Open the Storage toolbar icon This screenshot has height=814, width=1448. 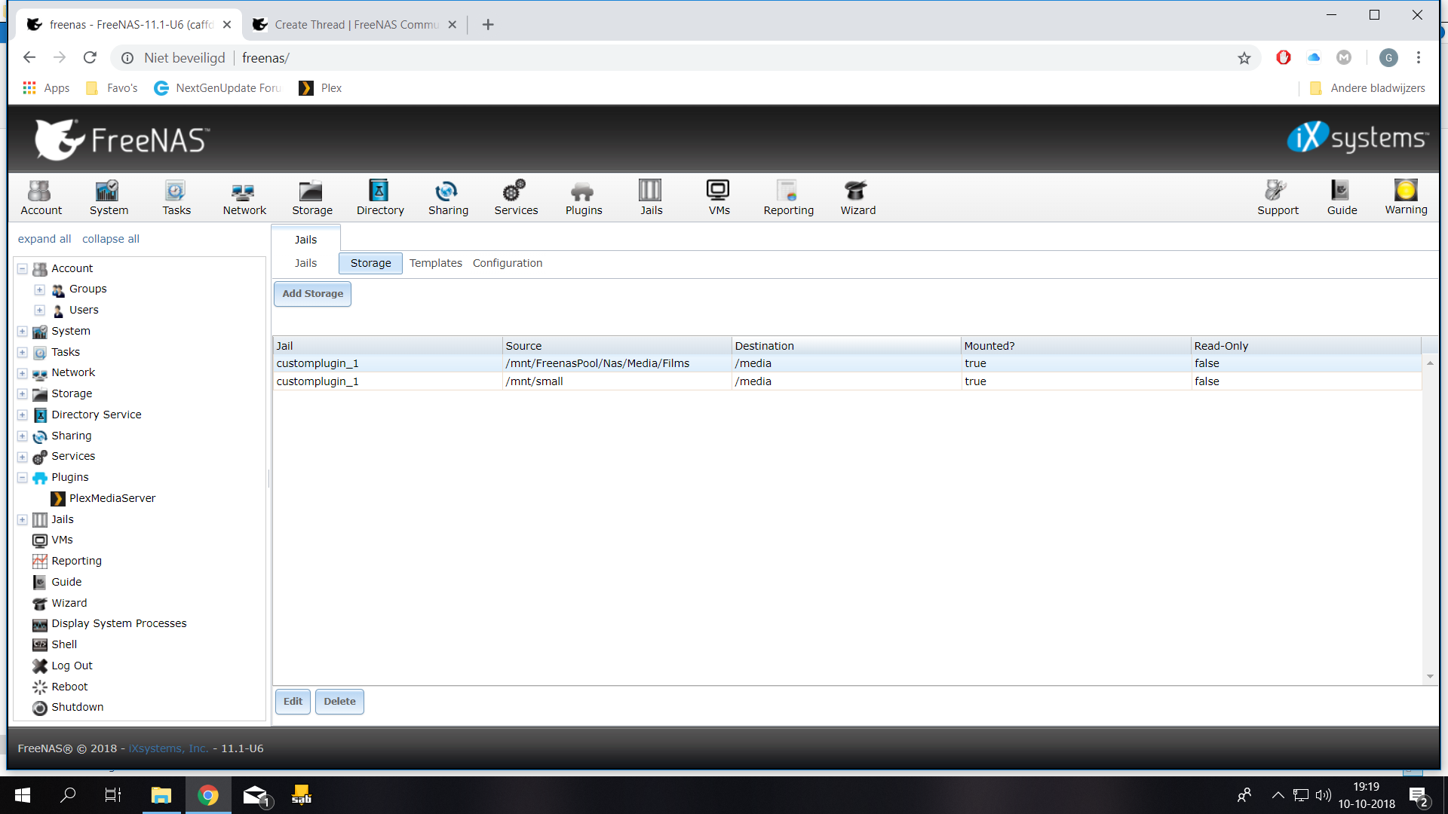[x=312, y=197]
